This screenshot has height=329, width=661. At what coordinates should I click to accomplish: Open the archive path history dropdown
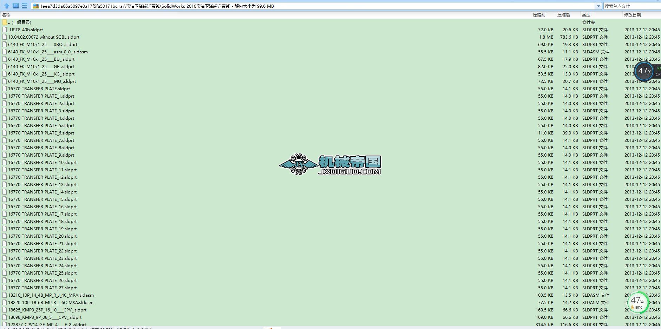coord(598,6)
